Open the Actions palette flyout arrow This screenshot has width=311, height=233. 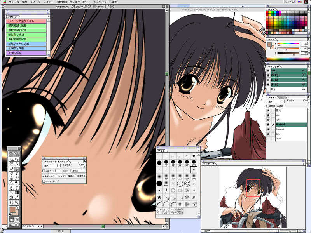(x=49, y=16)
